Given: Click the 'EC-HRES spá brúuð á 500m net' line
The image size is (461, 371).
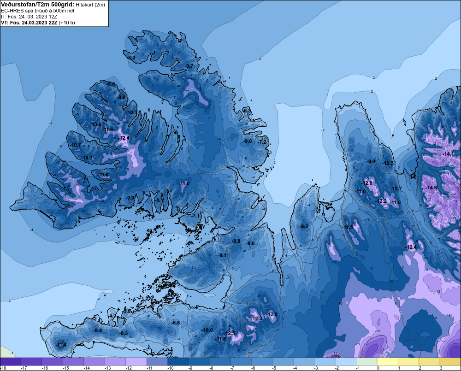Looking at the screenshot, I should point(38,11).
